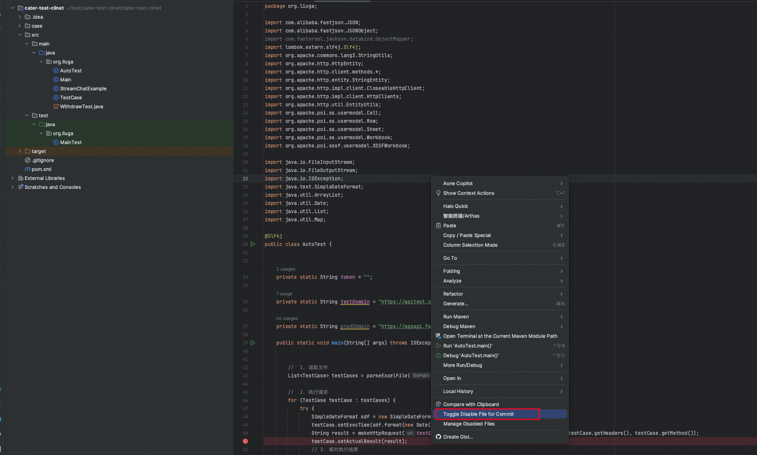Select Paste from the context menu

(450, 225)
